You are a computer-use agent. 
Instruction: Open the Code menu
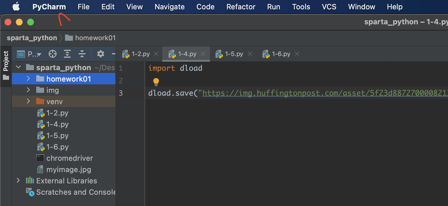205,7
